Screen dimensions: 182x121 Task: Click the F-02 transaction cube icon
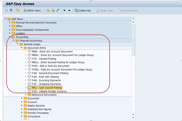[x=29, y=58]
